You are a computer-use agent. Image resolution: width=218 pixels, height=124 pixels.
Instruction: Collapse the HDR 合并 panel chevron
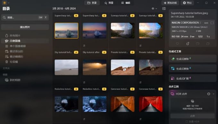214,94
